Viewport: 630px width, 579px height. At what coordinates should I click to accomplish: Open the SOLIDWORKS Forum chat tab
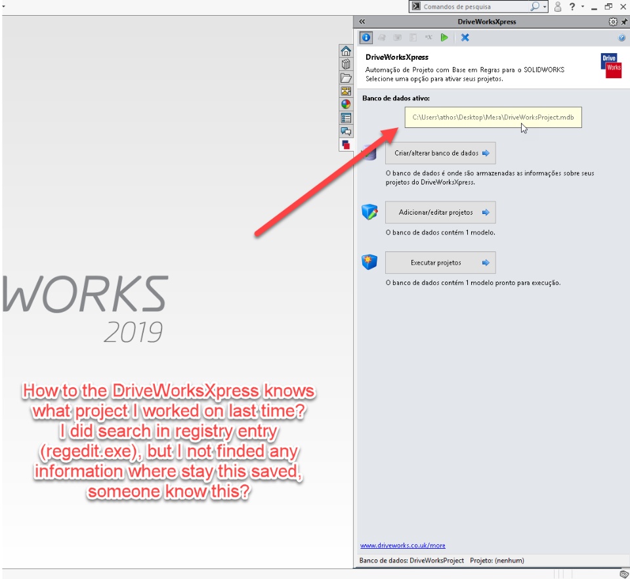click(346, 131)
